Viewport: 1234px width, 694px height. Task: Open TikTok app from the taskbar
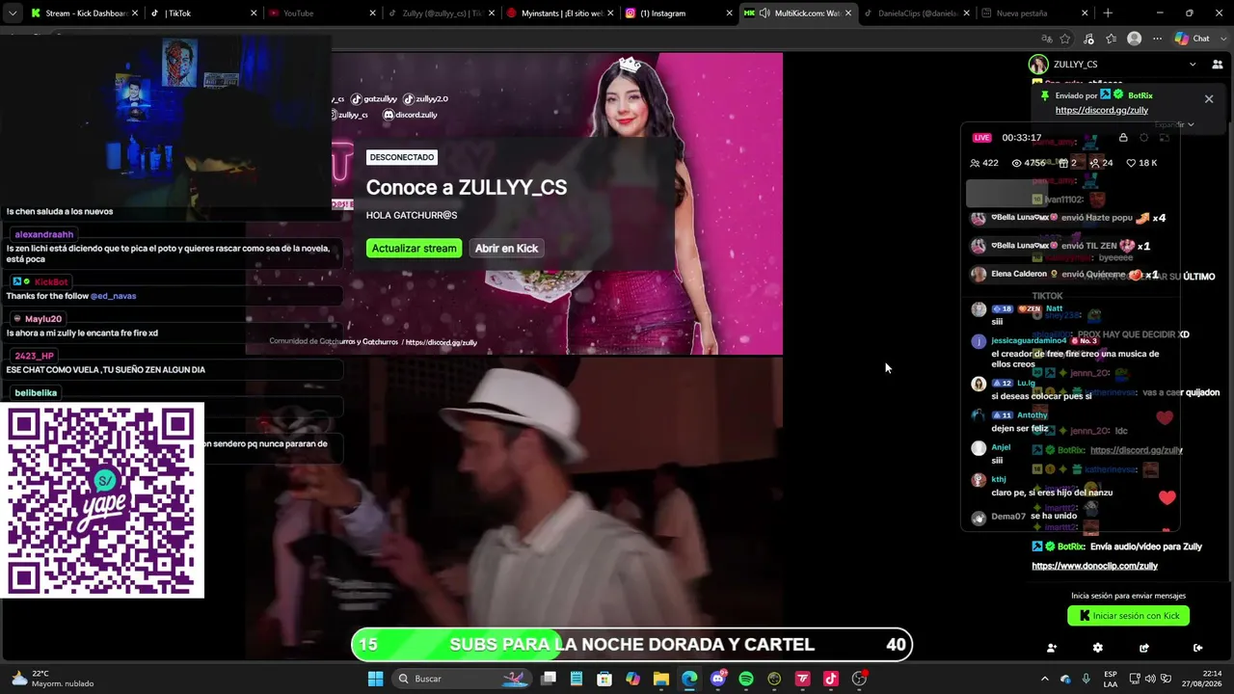click(x=831, y=679)
